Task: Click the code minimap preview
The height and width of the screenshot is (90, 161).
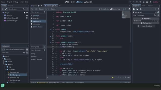Action: click(x=126, y=14)
